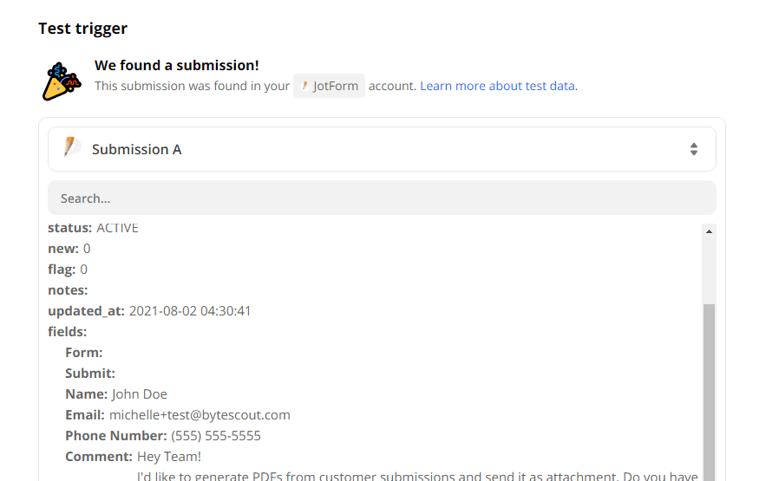766x481 pixels.
Task: Click the We found a submission message
Action: point(177,65)
